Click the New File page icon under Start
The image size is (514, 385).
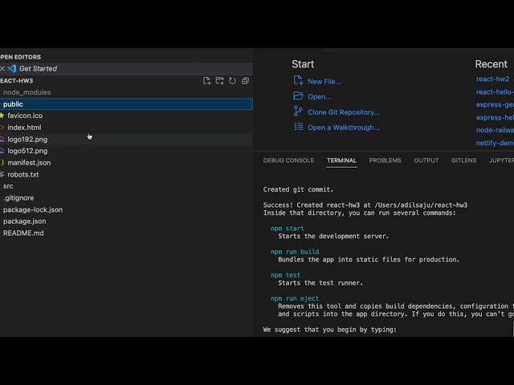click(298, 80)
